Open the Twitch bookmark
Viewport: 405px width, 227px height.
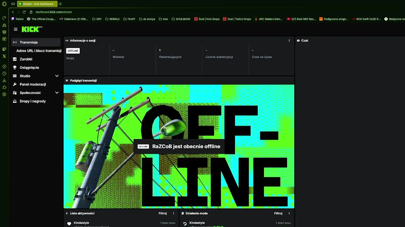coord(17,19)
